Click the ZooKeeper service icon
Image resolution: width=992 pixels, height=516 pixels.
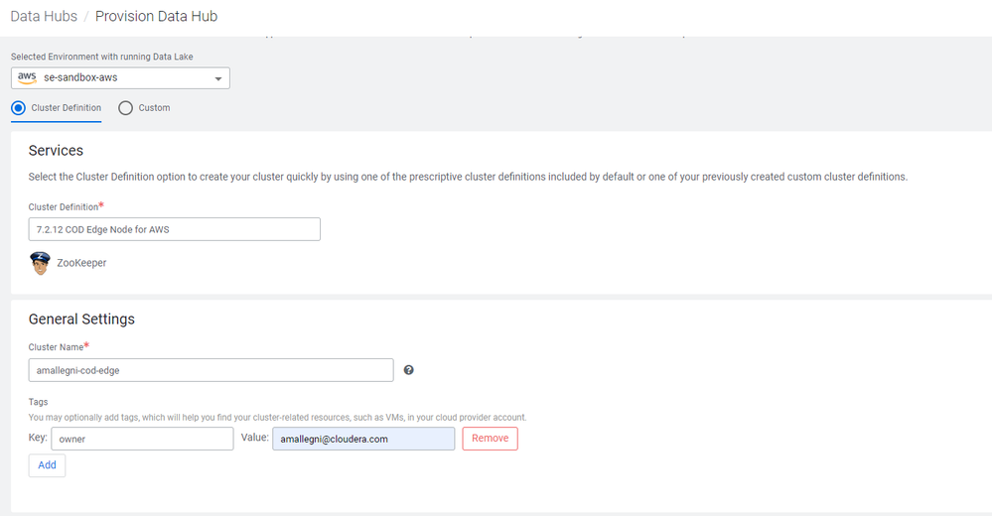pos(40,263)
